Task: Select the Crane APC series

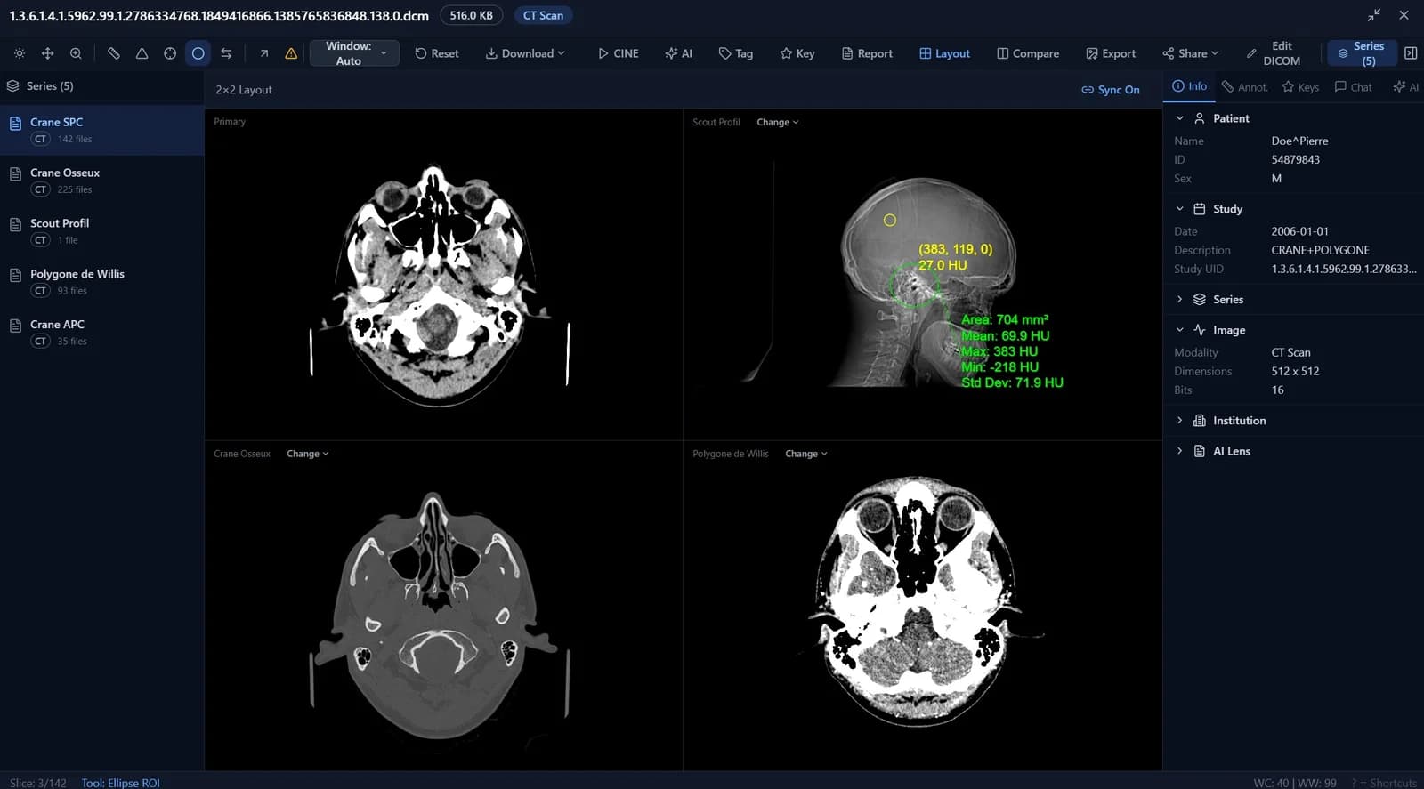Action: pyautogui.click(x=102, y=333)
